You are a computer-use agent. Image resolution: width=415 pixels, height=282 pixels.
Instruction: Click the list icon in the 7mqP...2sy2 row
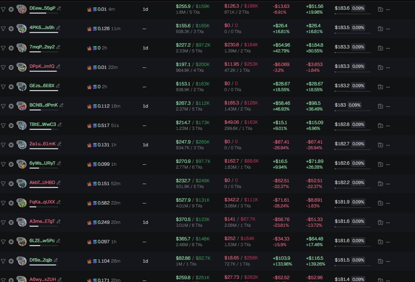click(x=11, y=48)
